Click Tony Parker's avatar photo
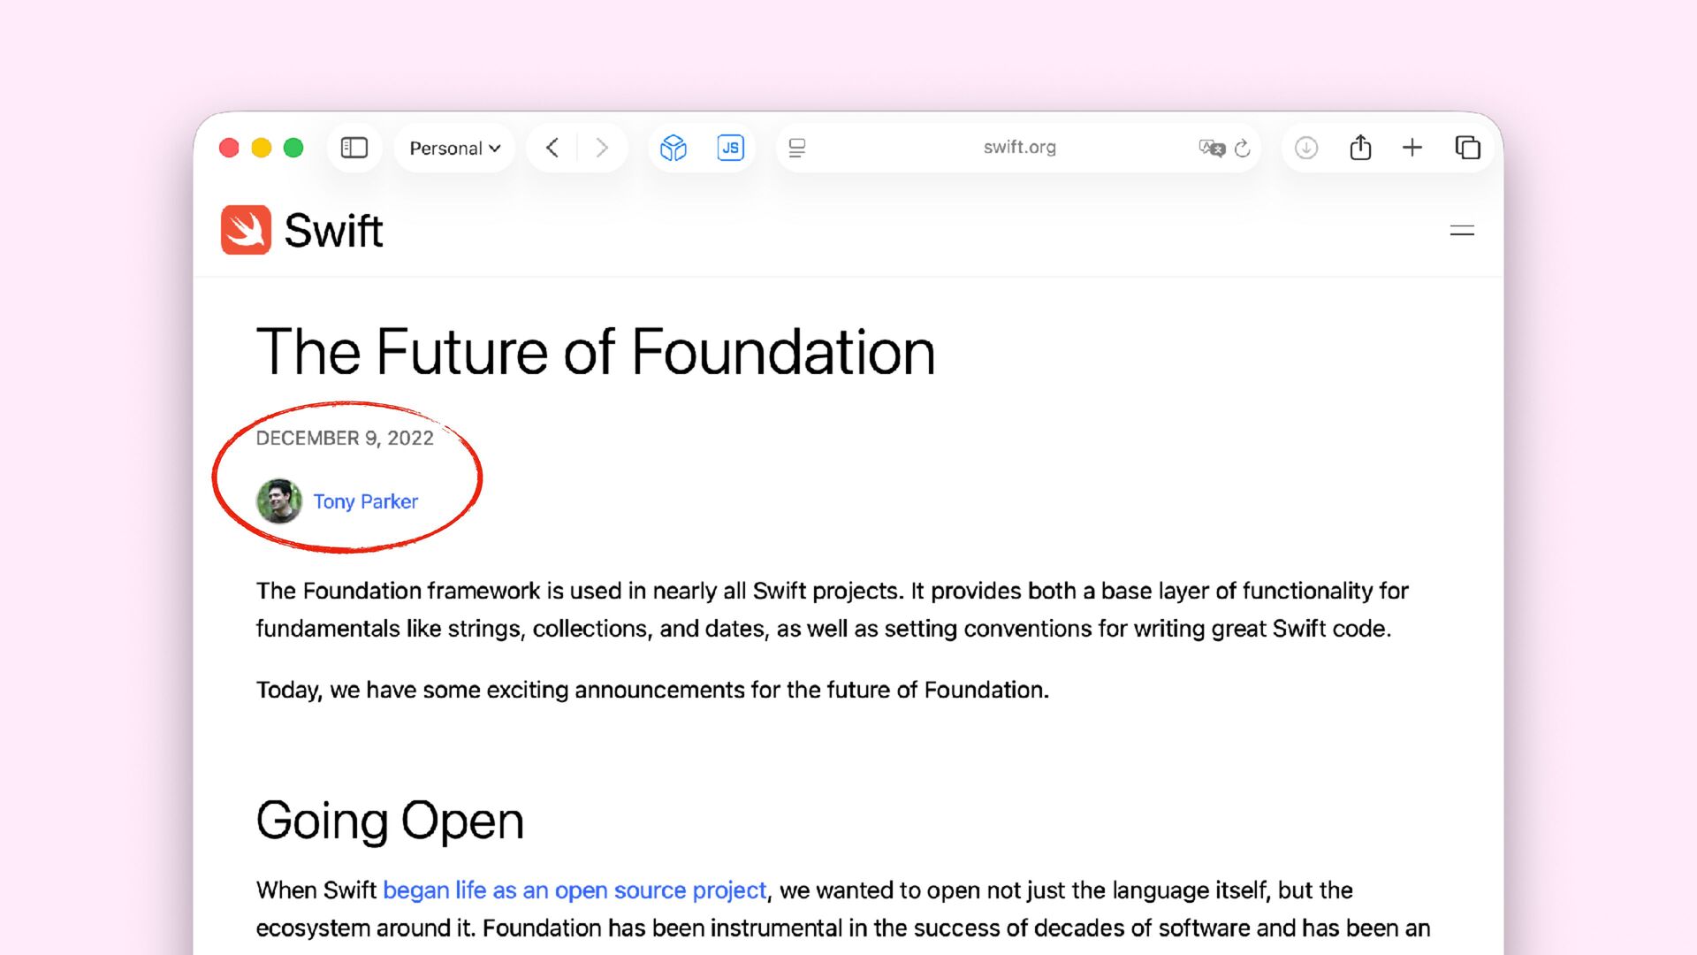1697x955 pixels. [x=278, y=501]
